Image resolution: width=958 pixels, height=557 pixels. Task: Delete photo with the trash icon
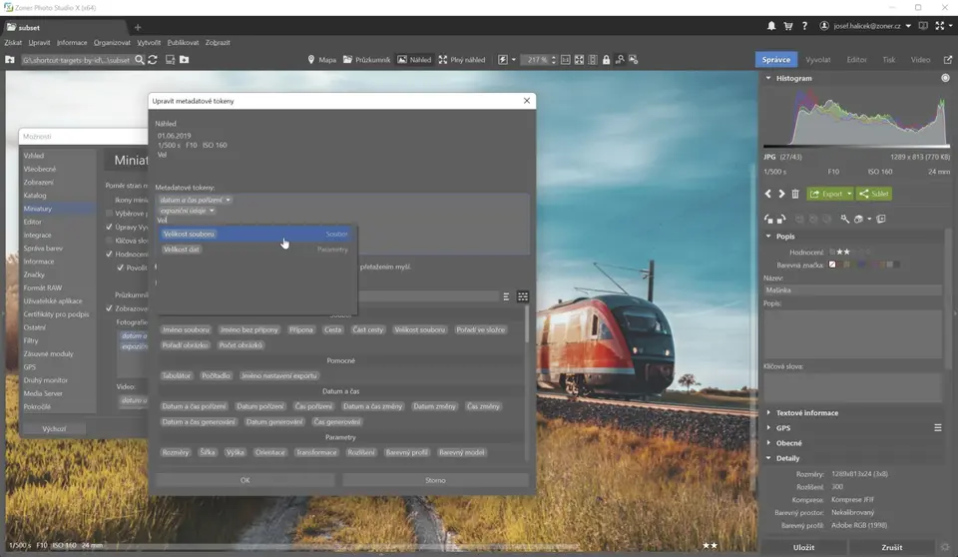point(795,194)
